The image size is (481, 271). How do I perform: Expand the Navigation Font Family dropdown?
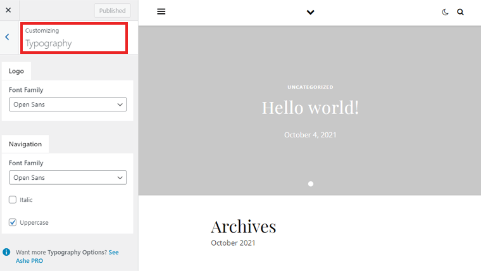(68, 178)
